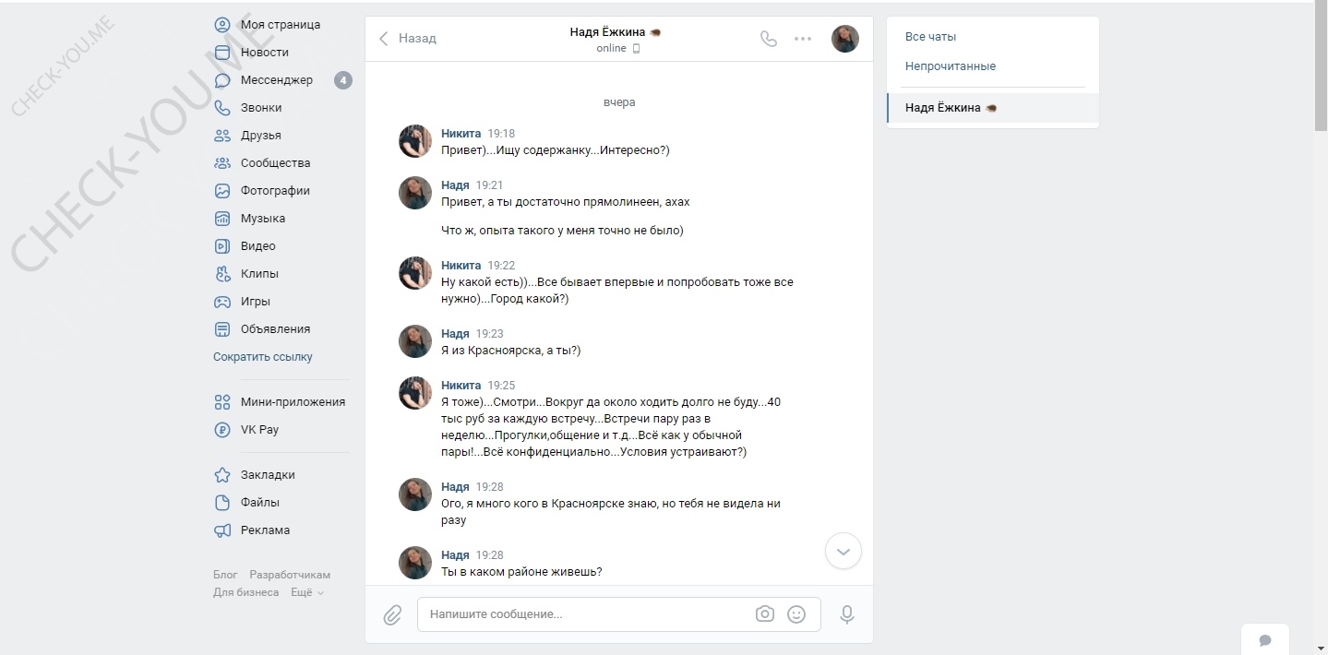Open the three-dots chat actions menu
The height and width of the screenshot is (655, 1328).
coord(803,39)
